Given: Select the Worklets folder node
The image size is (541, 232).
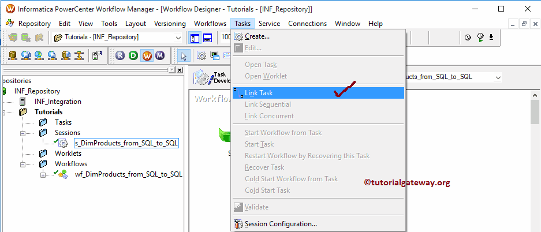Looking at the screenshot, I should tap(68, 154).
